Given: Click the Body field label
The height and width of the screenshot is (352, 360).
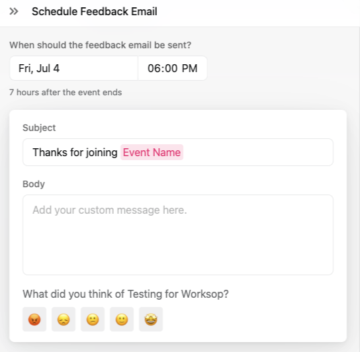Looking at the screenshot, I should pos(34,184).
